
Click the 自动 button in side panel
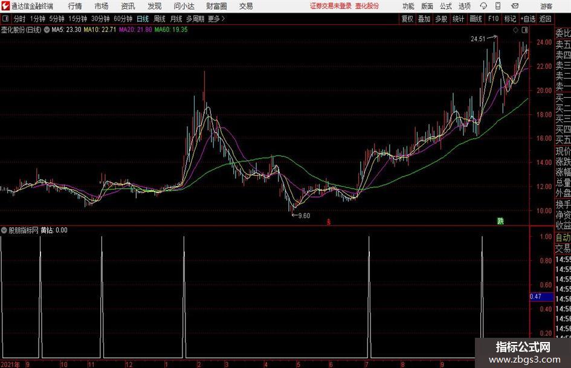point(563,237)
